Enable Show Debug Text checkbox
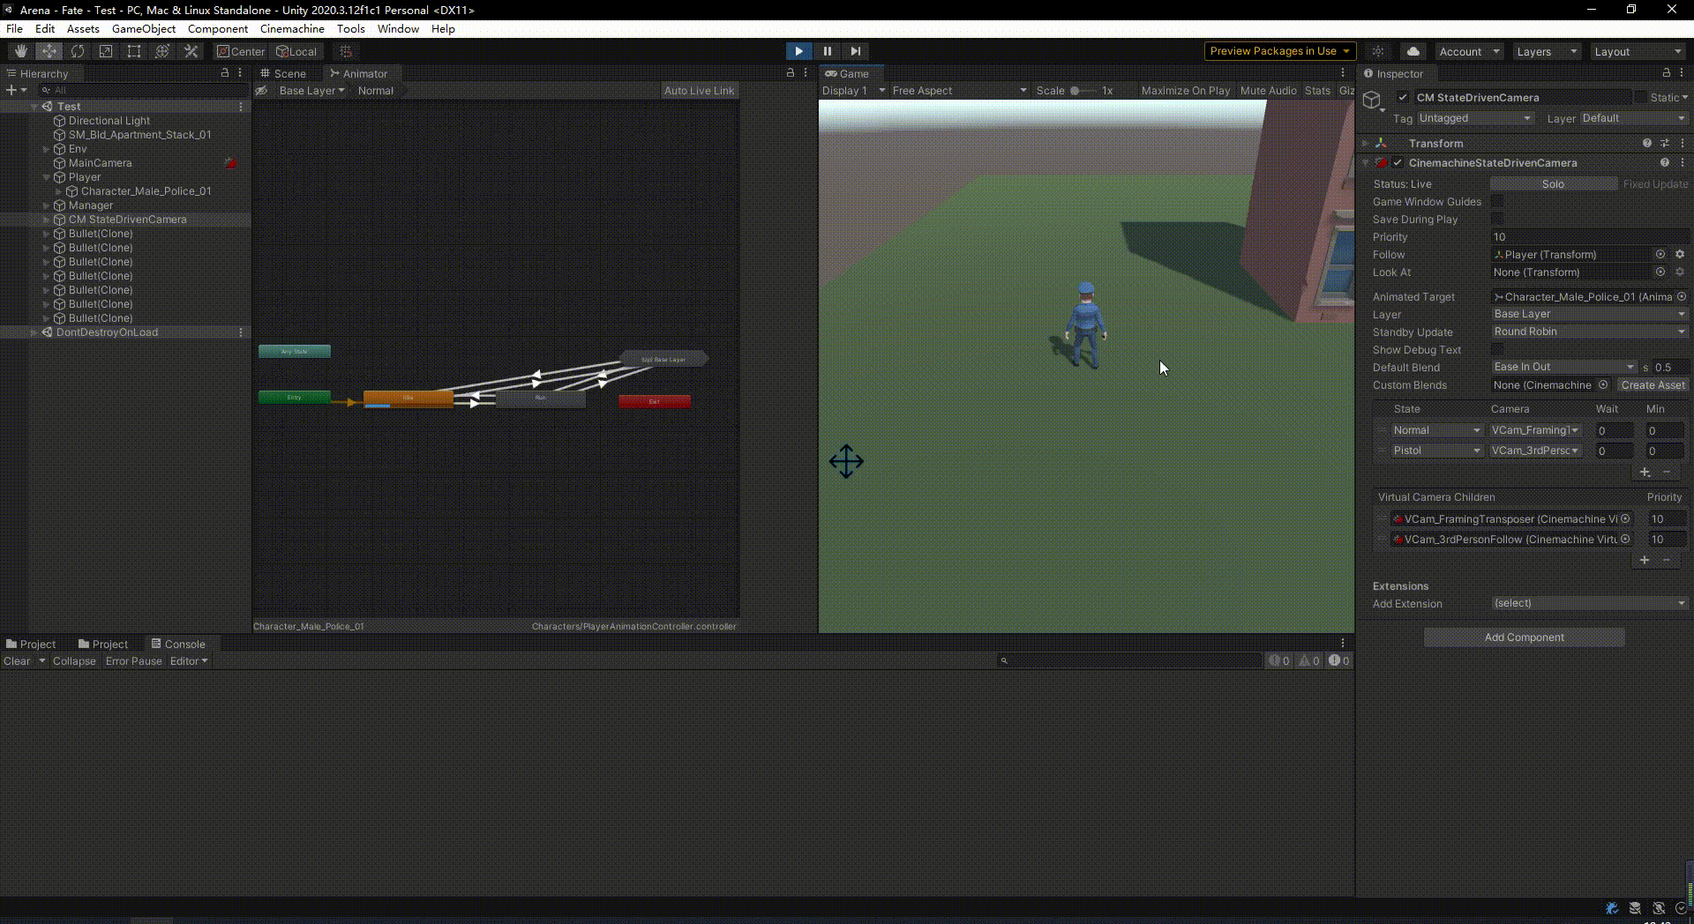This screenshot has width=1694, height=924. pos(1497,349)
